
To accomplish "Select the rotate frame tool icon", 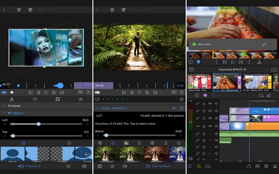I will coord(35,99).
